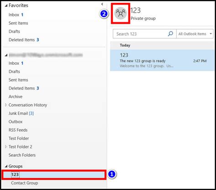Open the account Deleted Items folder

point(22,88)
